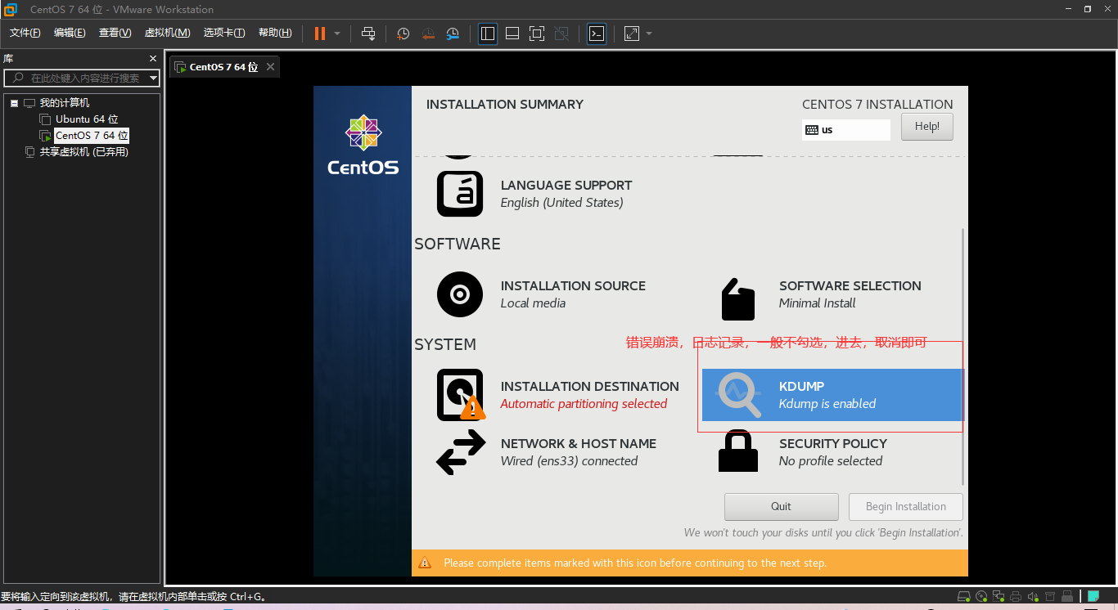
Task: Open the 编辑(E) menu
Action: [x=70, y=33]
